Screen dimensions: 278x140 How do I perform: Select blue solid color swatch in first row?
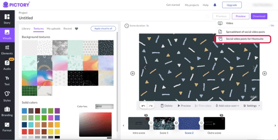[x=24, y=111]
